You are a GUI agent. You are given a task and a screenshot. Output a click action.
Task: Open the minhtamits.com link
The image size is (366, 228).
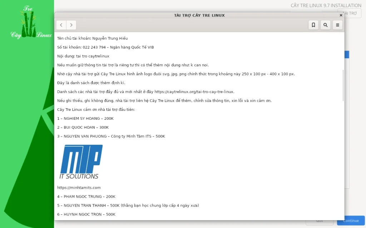click(x=79, y=188)
